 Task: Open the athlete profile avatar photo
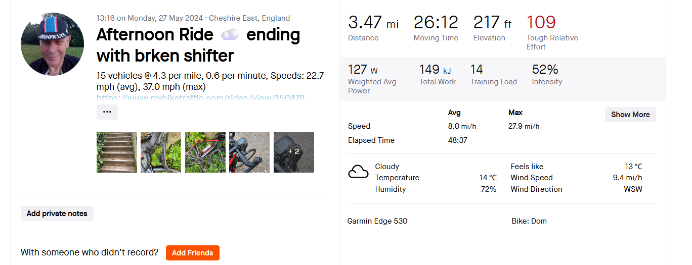(x=53, y=44)
